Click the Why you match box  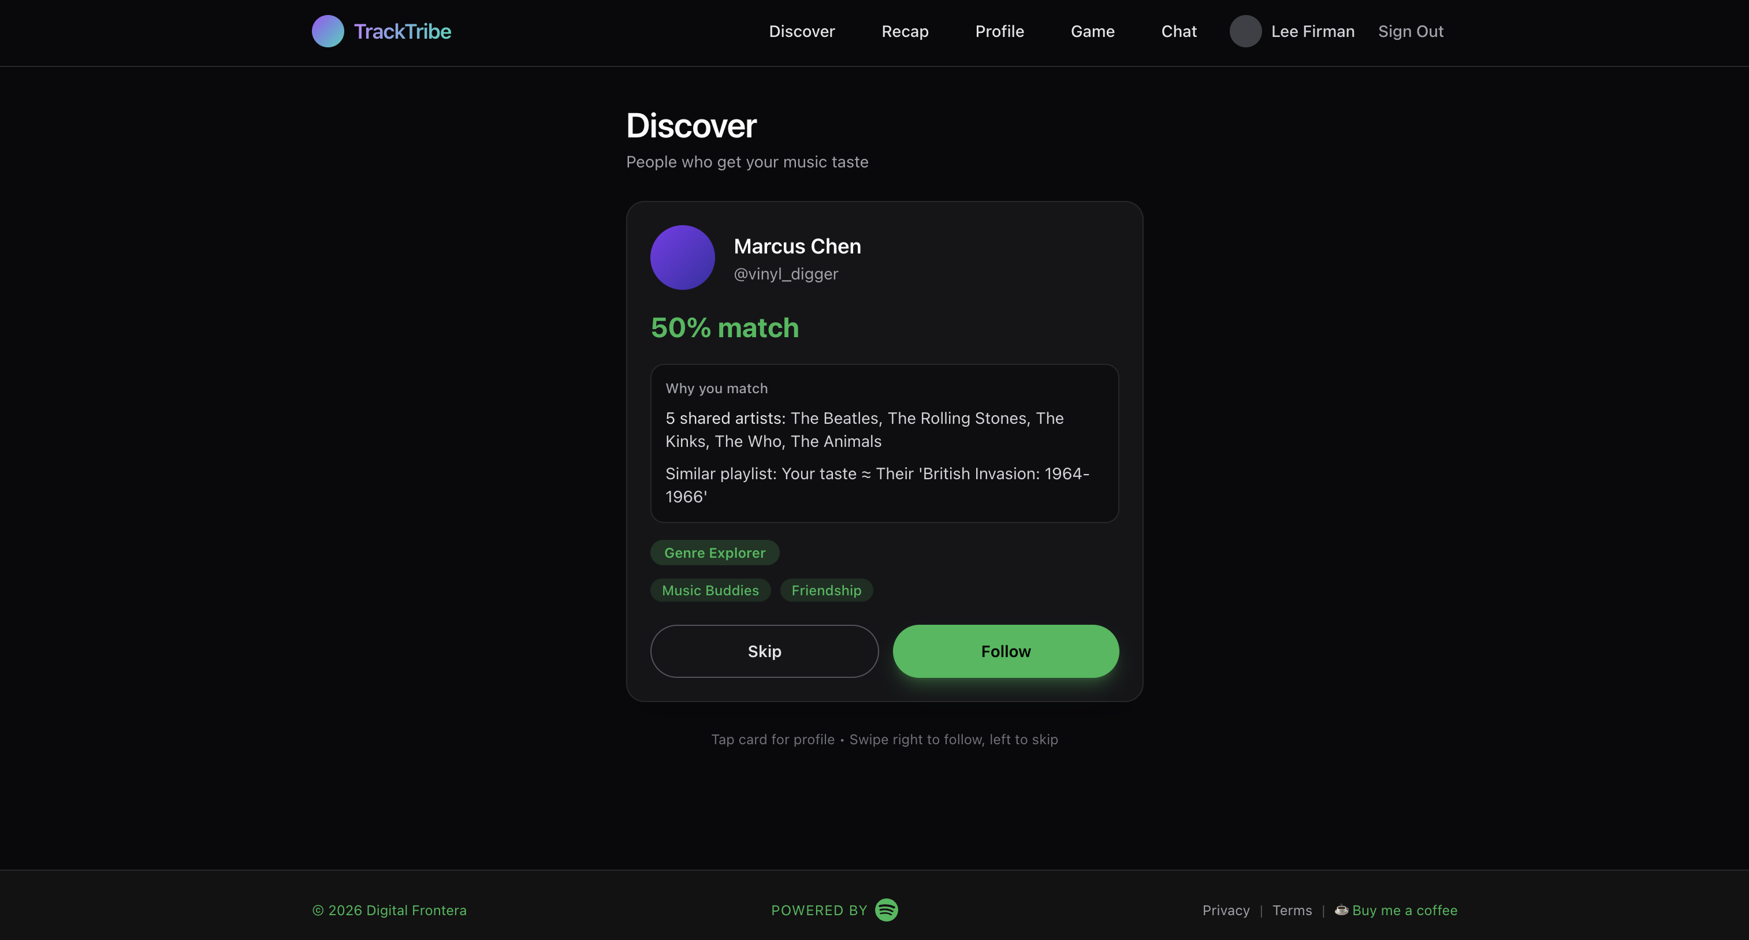point(884,443)
